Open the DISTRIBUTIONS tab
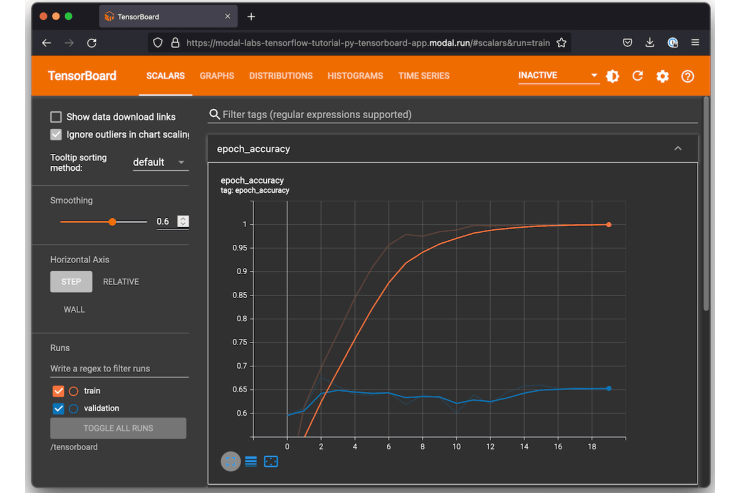 (x=281, y=76)
